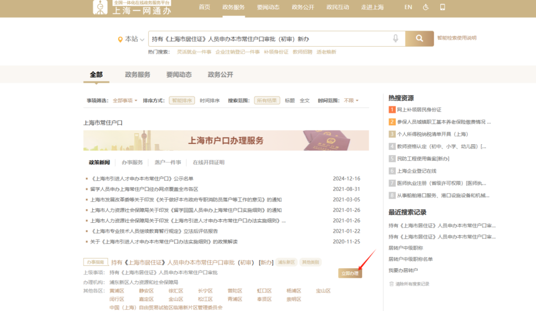
Task: Select 标题 search scope option
Action: (x=289, y=101)
